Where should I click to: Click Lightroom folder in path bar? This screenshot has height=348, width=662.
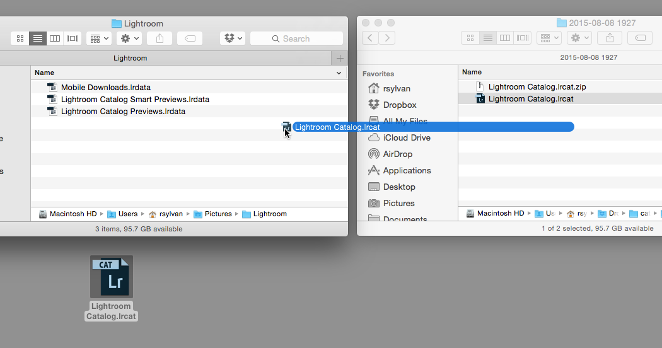[264, 214]
